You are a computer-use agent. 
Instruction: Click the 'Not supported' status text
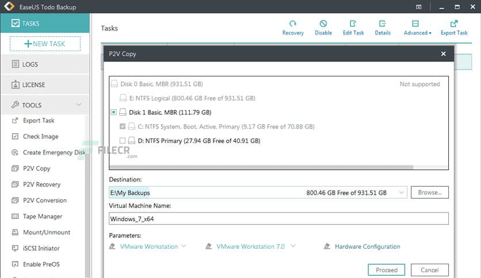(419, 84)
